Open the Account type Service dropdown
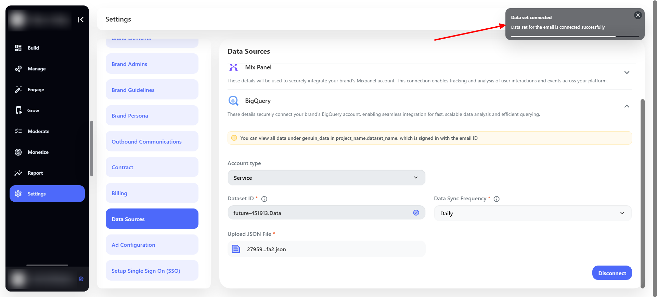657x297 pixels. 326,178
